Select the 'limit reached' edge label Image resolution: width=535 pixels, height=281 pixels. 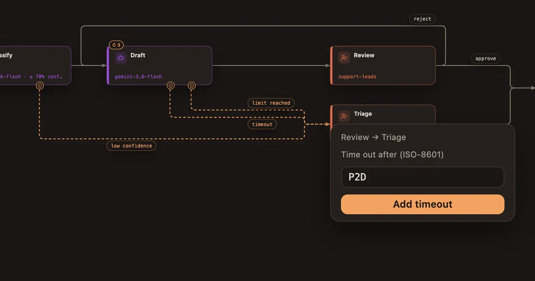[x=271, y=103]
